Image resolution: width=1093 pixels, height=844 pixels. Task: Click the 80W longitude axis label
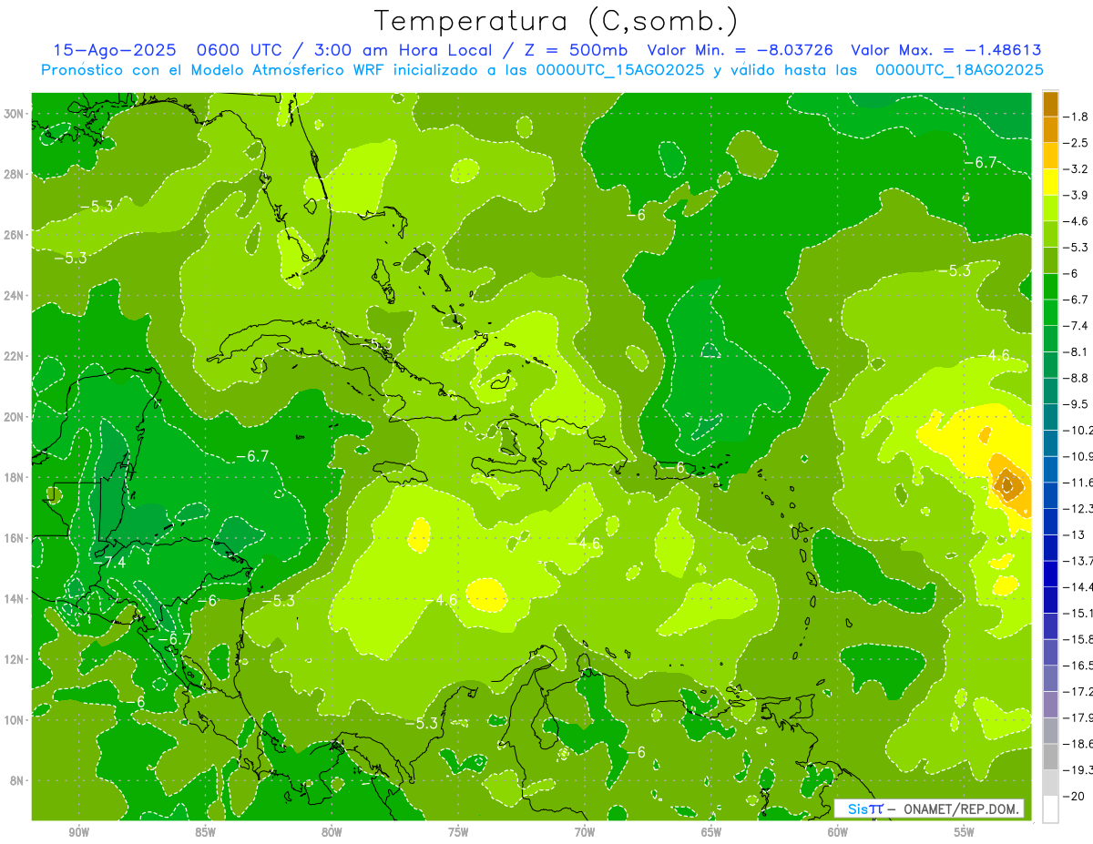click(332, 832)
